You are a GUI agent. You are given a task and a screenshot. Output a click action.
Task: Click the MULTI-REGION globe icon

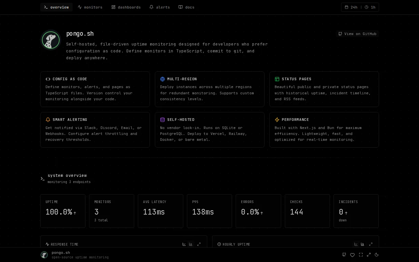162,79
